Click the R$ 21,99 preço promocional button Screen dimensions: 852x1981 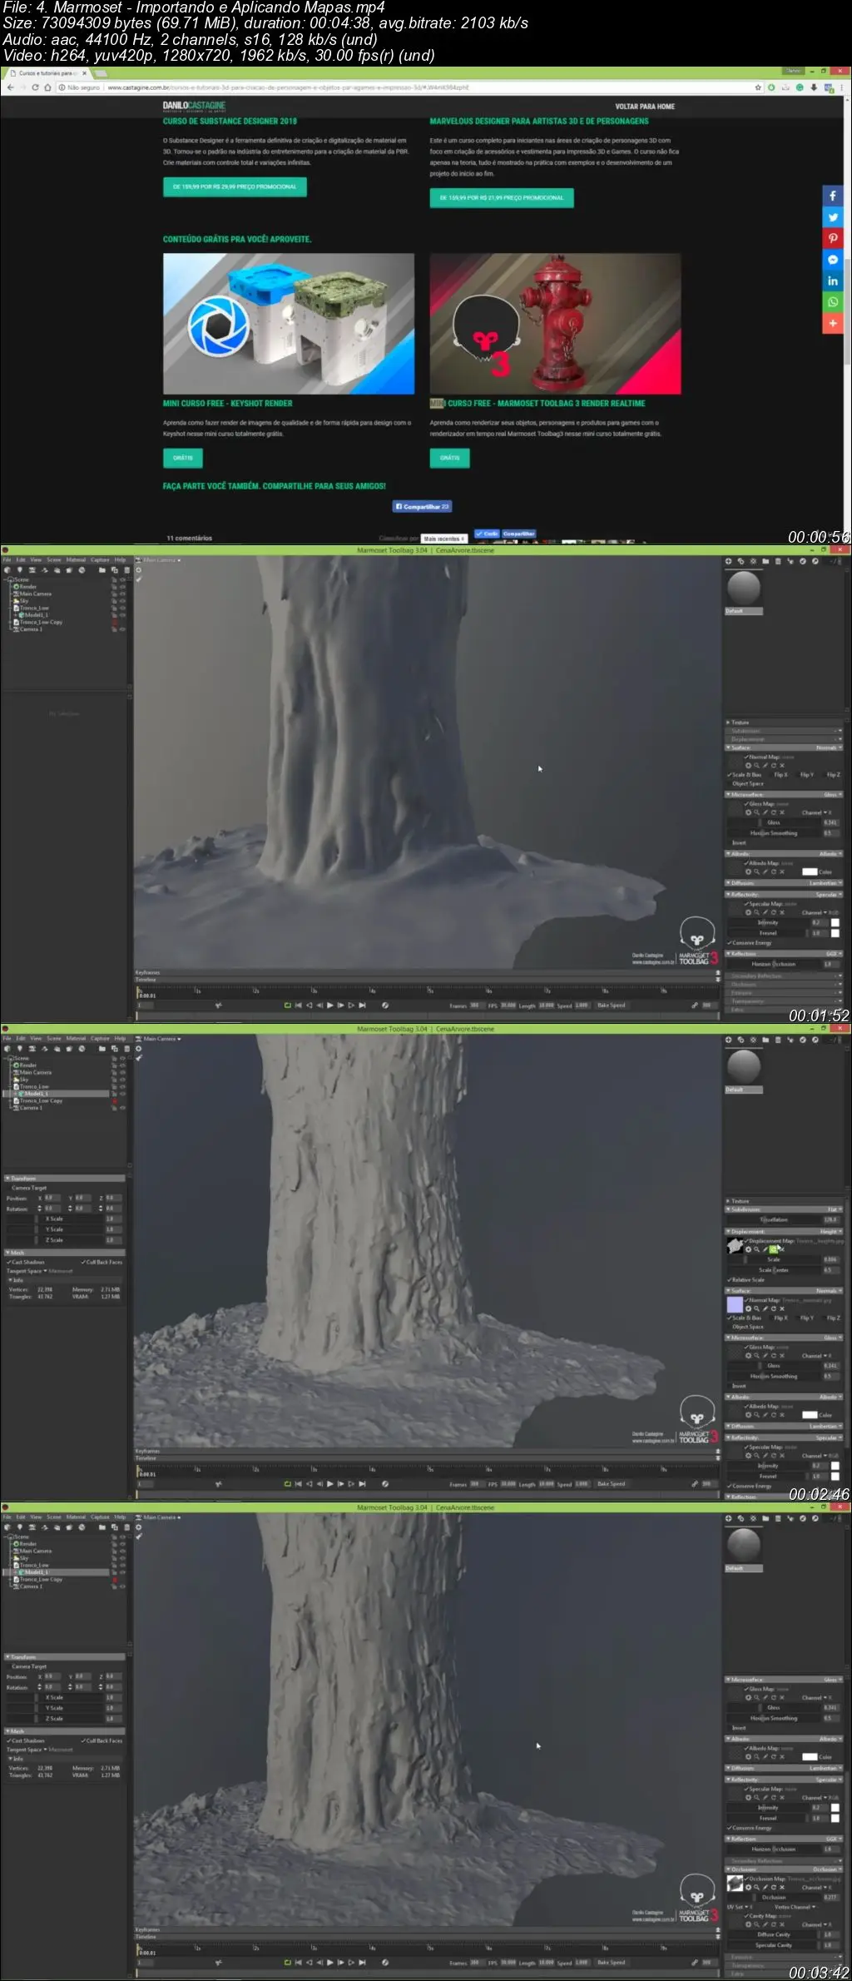click(502, 198)
